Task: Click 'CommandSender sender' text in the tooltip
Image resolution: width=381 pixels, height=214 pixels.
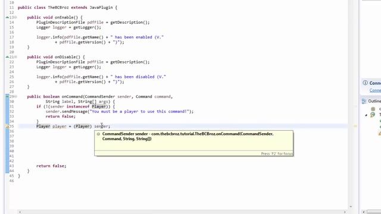Action: 125,134
